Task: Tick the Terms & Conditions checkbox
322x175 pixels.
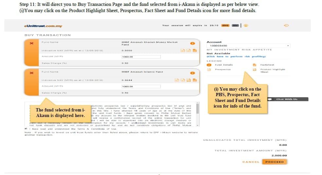Action: [26, 129]
